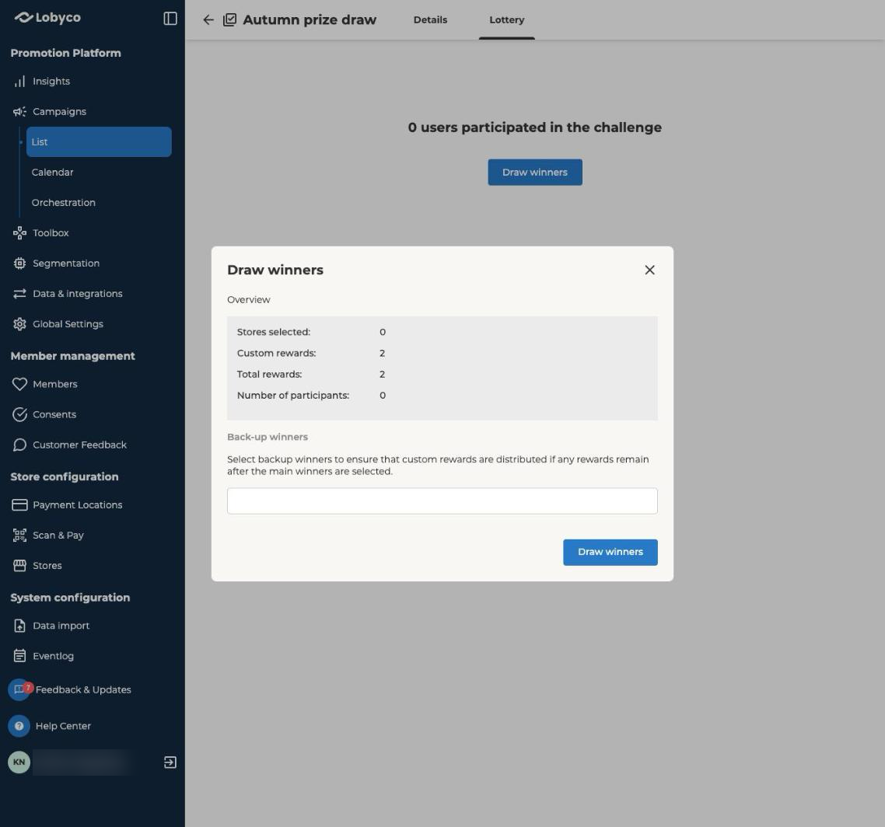Click the 'Autumn prize draw' title text

click(x=310, y=19)
